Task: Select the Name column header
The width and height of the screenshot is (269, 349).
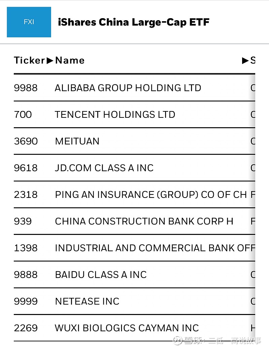Action: [x=70, y=61]
